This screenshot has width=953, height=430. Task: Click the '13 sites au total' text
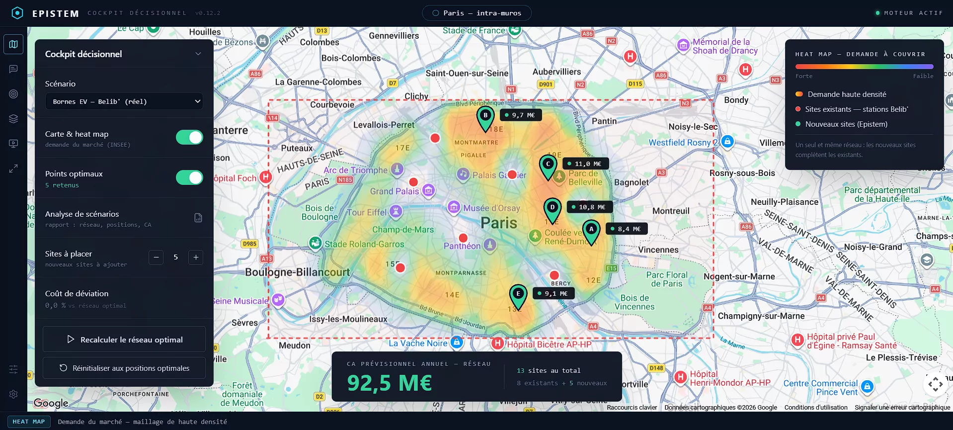[549, 371]
